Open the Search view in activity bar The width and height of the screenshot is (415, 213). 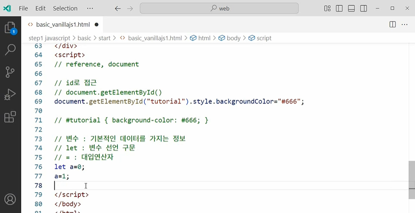(x=10, y=50)
